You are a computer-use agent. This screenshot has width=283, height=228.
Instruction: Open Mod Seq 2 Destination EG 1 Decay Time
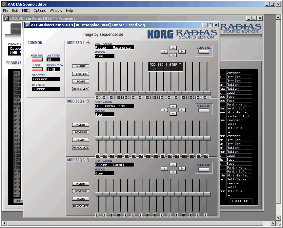(x=114, y=106)
